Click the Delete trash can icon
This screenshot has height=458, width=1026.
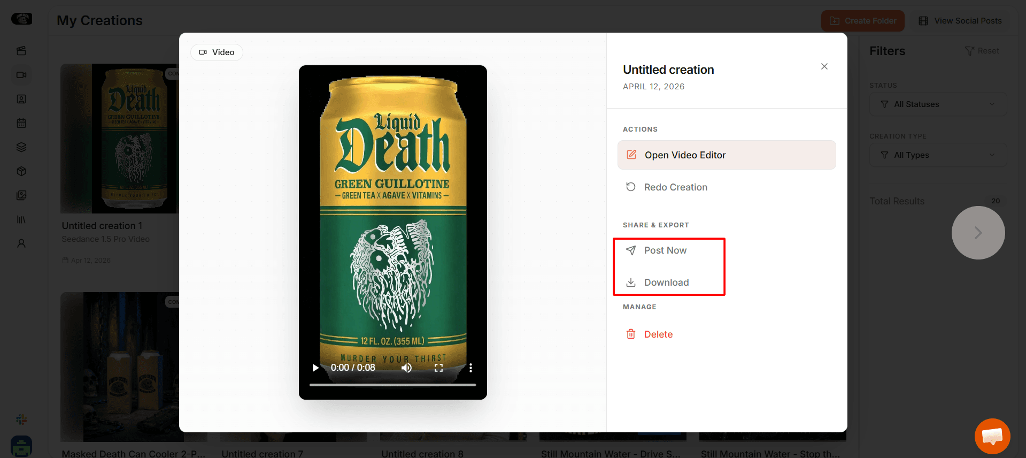tap(631, 334)
